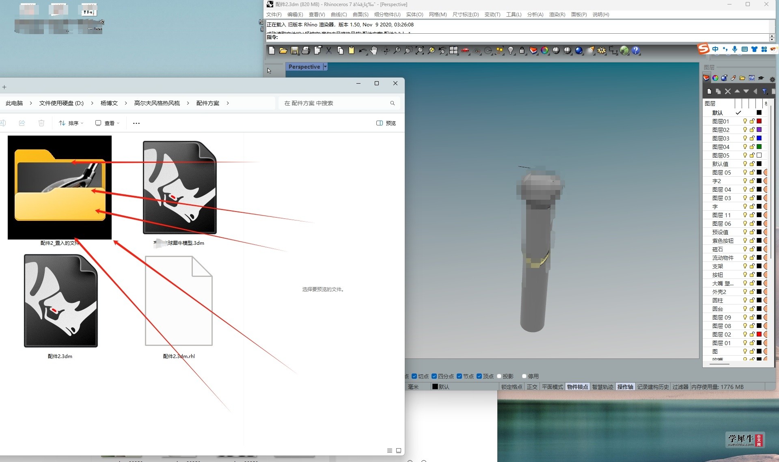Click New Layer icon in Layers panel
Screen dimensions: 779x462
(709, 91)
